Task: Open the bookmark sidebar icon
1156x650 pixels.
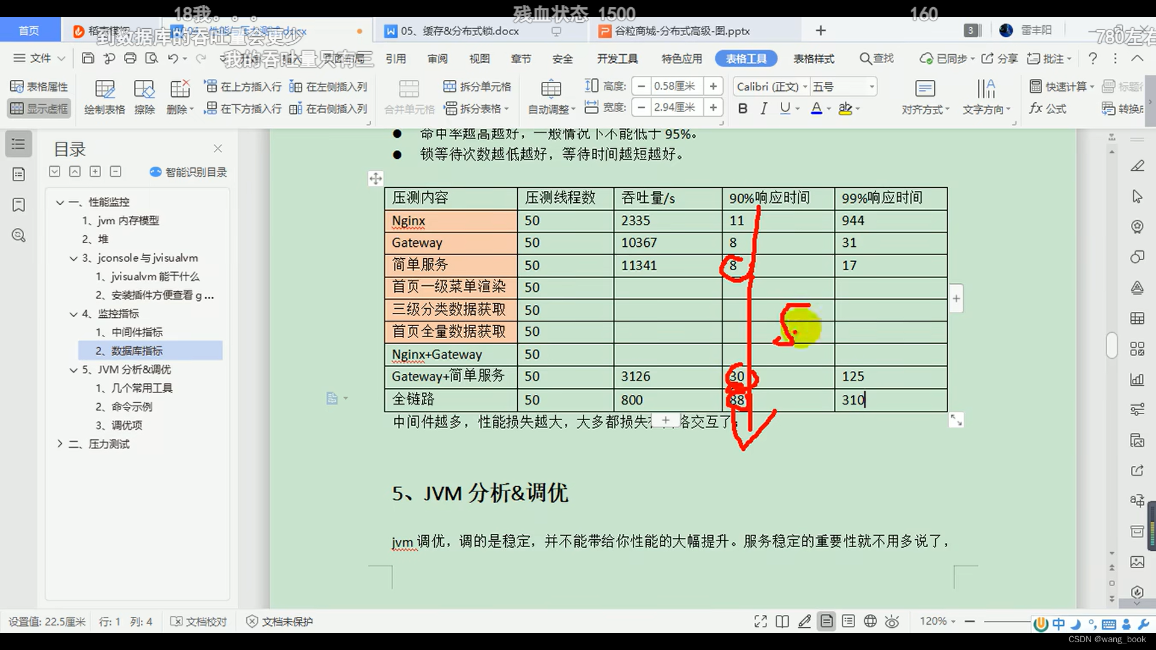Action: [19, 205]
